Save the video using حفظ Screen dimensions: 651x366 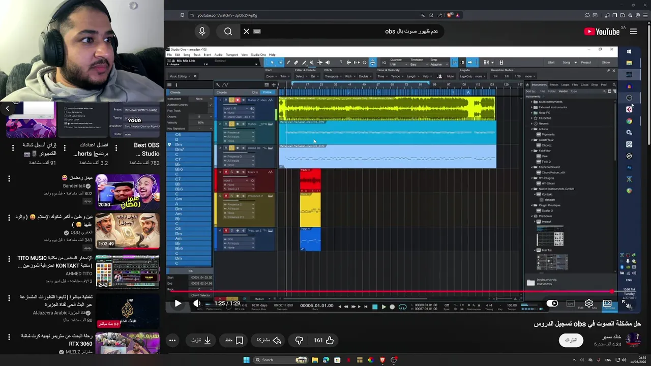pyautogui.click(x=234, y=340)
